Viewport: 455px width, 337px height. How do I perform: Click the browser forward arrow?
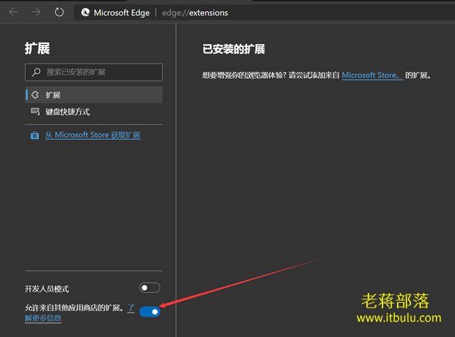pos(36,12)
